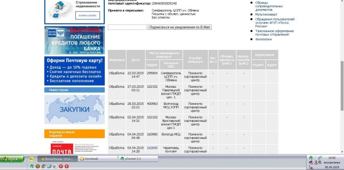Launch the Internet Explorer quick launch icon

point(55,166)
